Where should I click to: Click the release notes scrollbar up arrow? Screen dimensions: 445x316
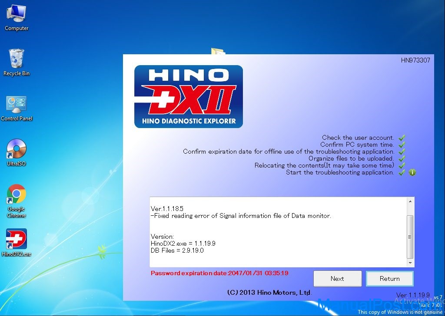410,201
